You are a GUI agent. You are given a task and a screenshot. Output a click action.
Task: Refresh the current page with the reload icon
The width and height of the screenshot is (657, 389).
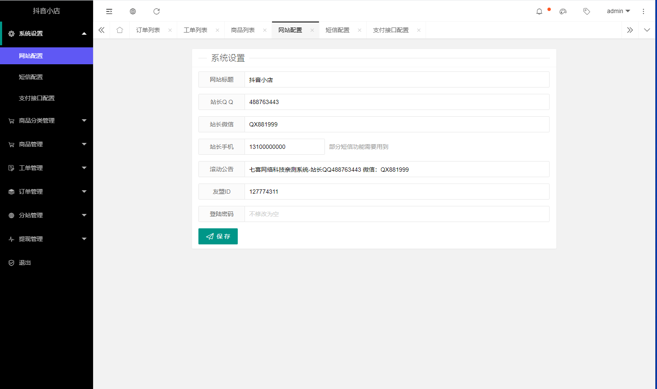[157, 11]
